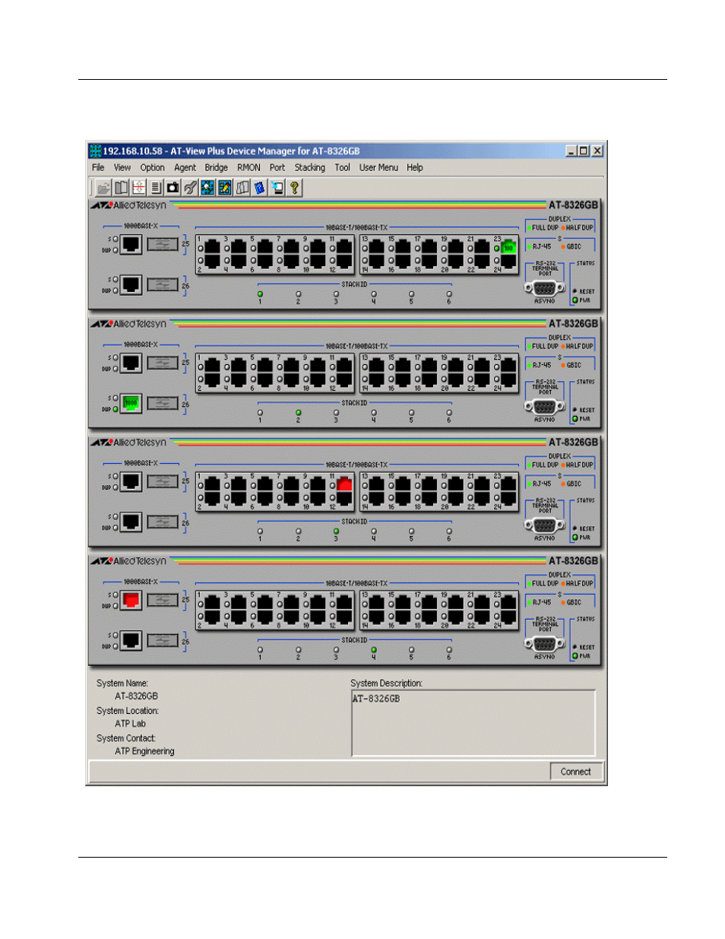Select port 2 on the third switch

(212, 499)
